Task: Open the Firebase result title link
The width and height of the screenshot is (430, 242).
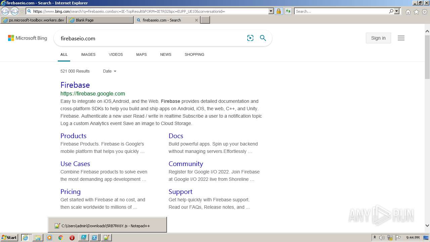Action: [x=75, y=85]
